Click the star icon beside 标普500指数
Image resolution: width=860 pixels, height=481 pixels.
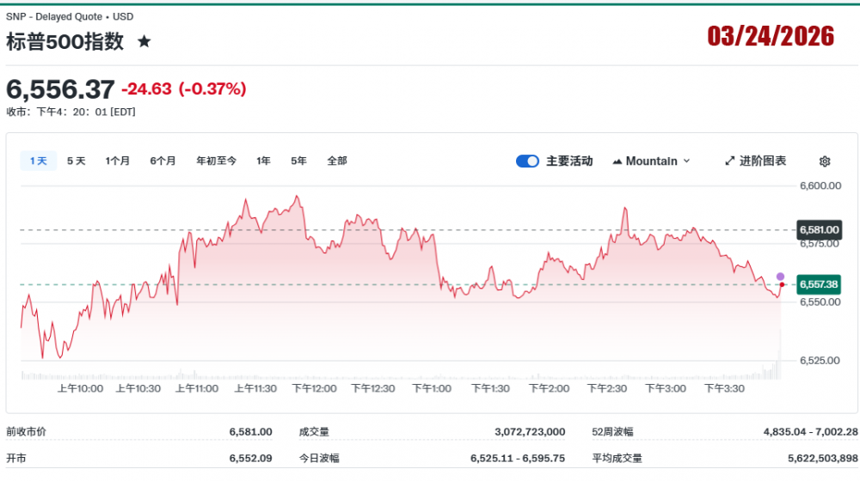[x=144, y=41]
